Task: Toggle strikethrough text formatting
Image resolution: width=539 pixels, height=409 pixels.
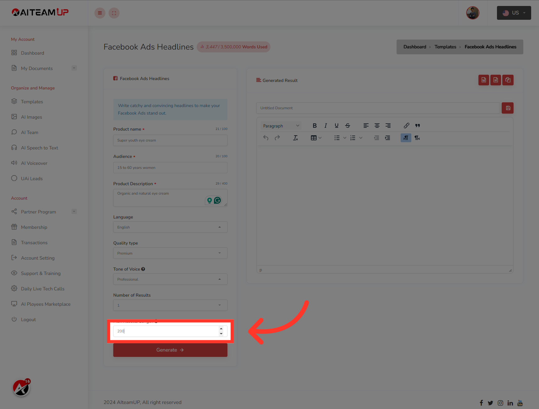Action: coord(348,126)
